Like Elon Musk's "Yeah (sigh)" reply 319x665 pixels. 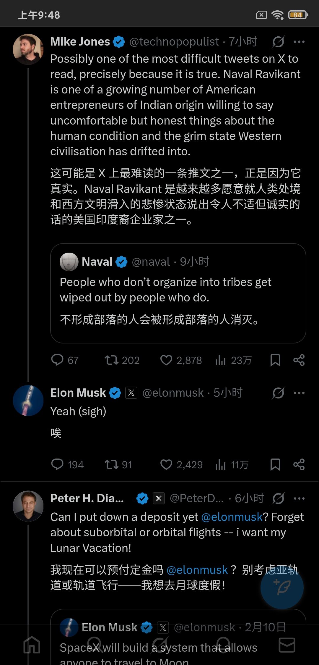pos(166,464)
